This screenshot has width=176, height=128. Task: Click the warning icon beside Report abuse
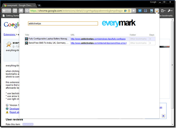7,112
